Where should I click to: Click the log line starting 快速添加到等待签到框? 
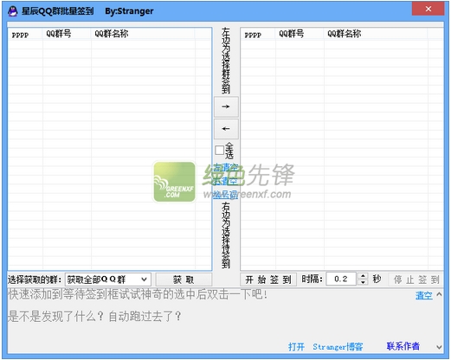pyautogui.click(x=138, y=294)
